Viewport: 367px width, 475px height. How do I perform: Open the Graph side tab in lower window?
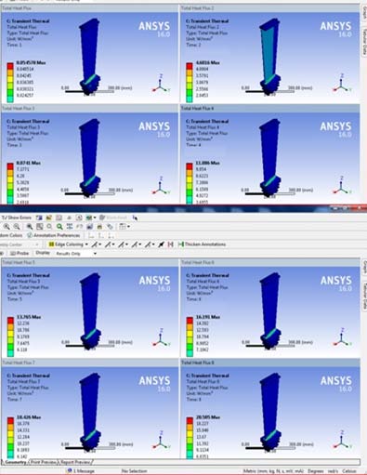(x=364, y=267)
